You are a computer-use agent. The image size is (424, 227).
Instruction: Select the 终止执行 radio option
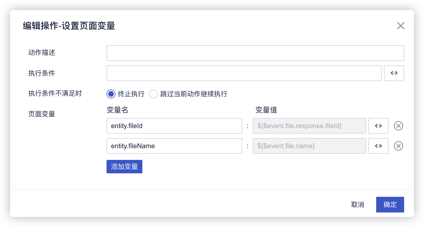point(111,94)
